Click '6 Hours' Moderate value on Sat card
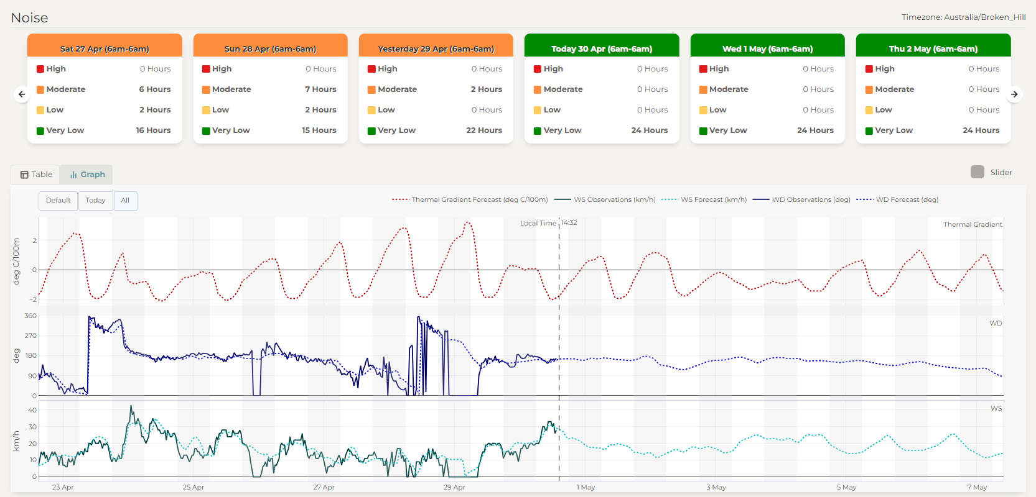 point(155,89)
